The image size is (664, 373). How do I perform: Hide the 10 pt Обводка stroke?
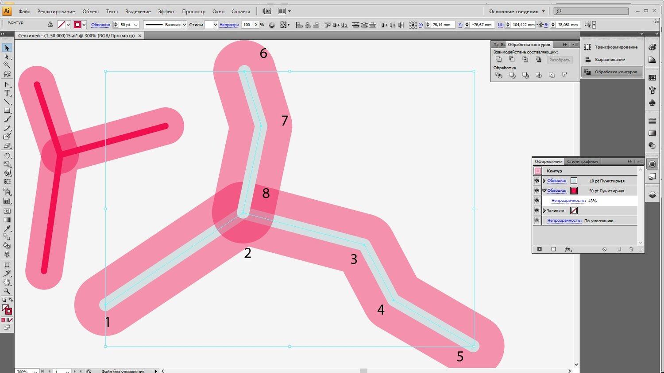tap(537, 181)
